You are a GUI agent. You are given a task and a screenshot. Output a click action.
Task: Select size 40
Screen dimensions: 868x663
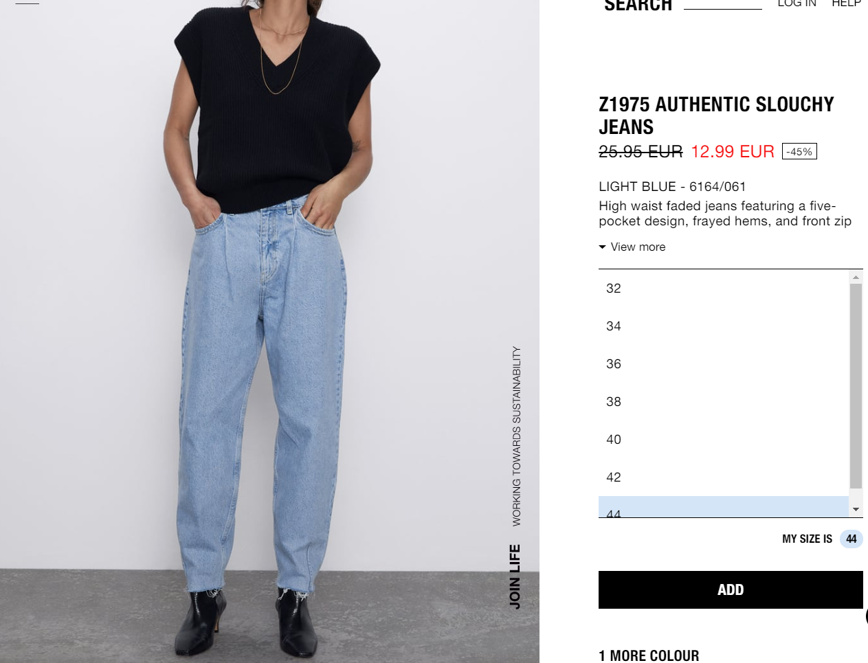click(724, 440)
